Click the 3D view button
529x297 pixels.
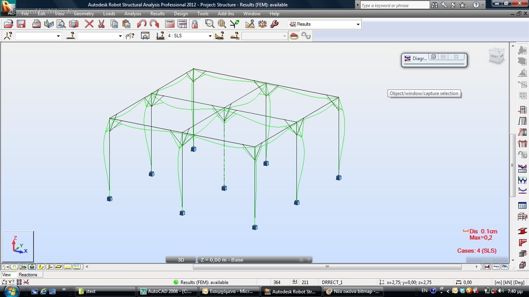click(x=181, y=260)
